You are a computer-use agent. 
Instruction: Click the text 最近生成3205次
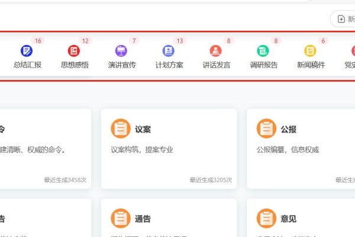[x=211, y=180]
